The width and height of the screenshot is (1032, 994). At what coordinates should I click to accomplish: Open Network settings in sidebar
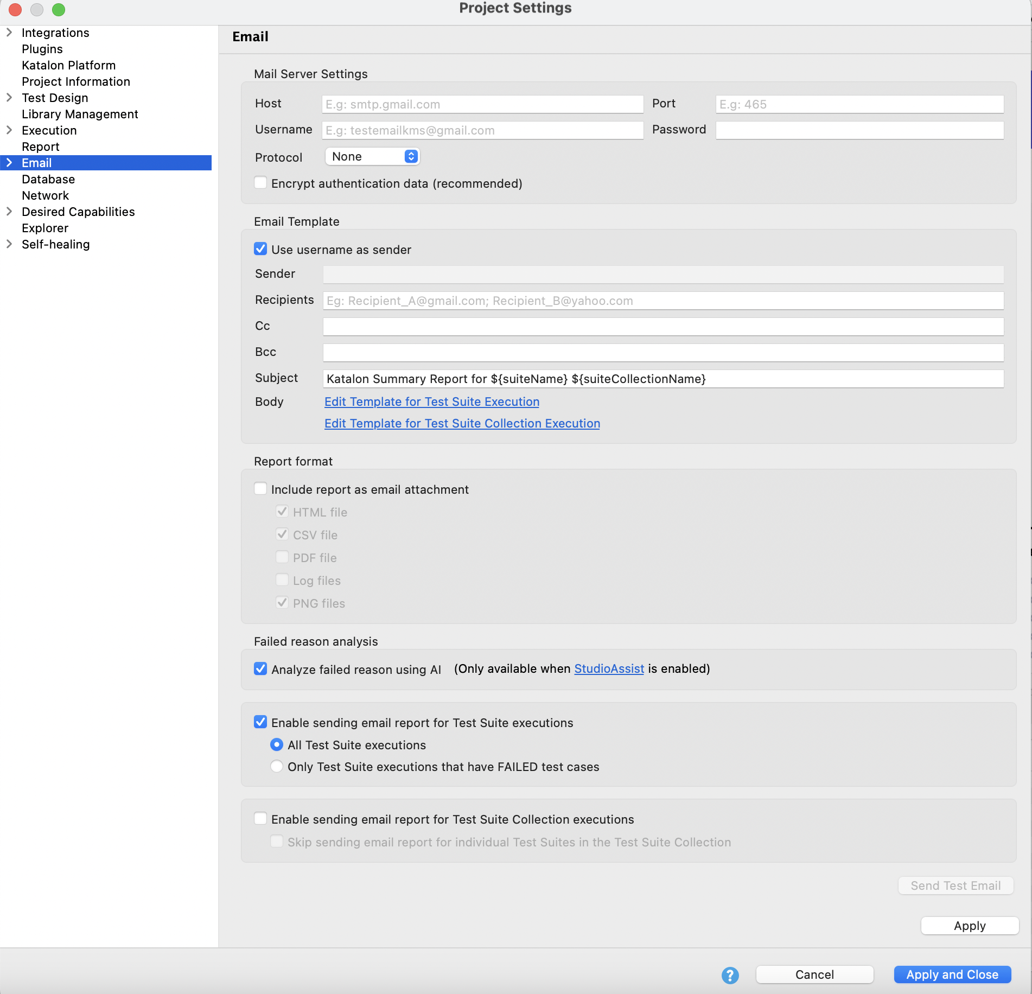click(46, 195)
